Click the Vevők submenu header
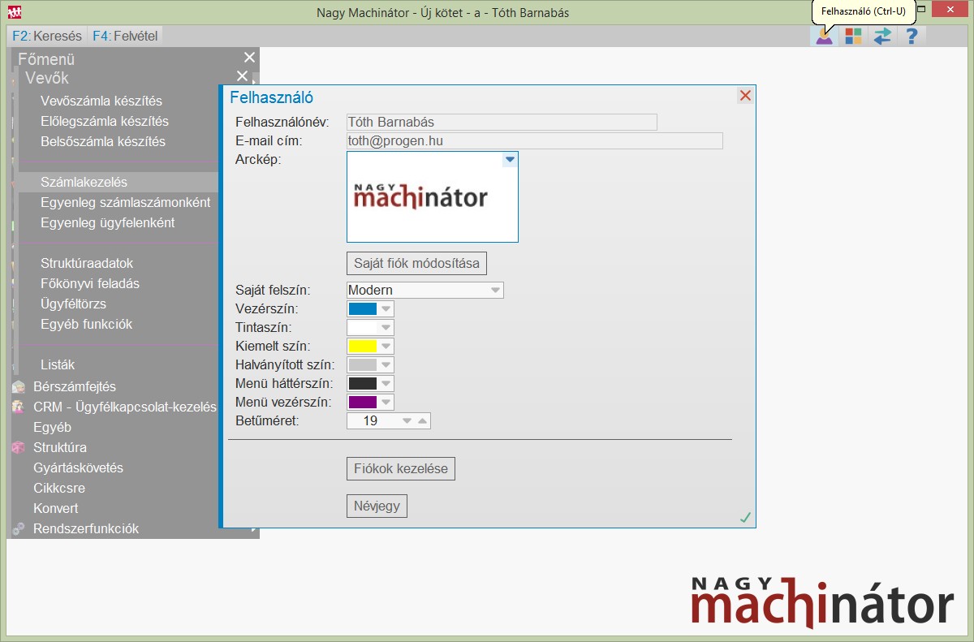 click(47, 78)
